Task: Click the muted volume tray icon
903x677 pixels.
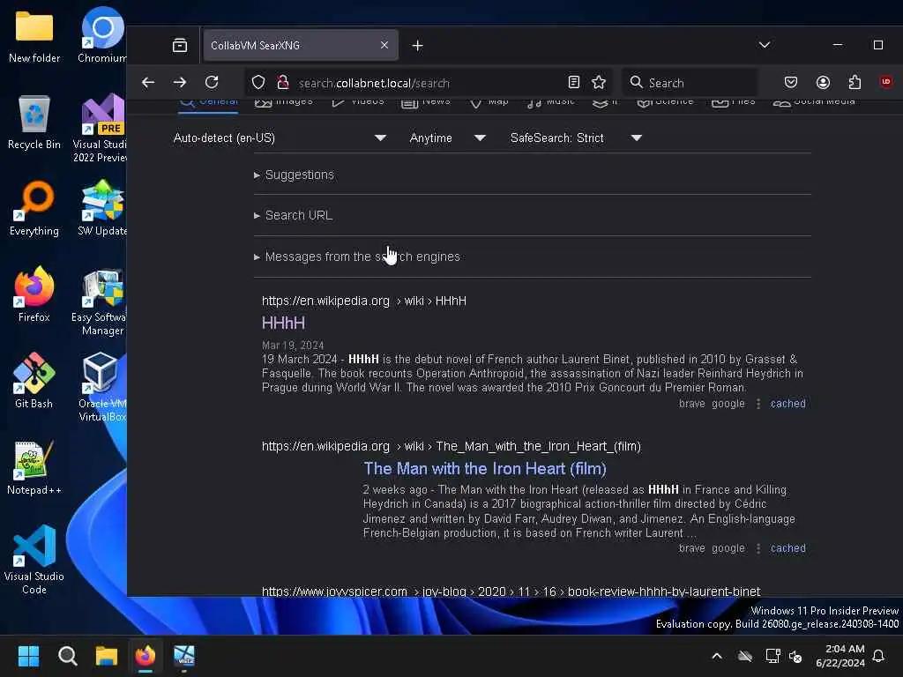Action: point(796,656)
